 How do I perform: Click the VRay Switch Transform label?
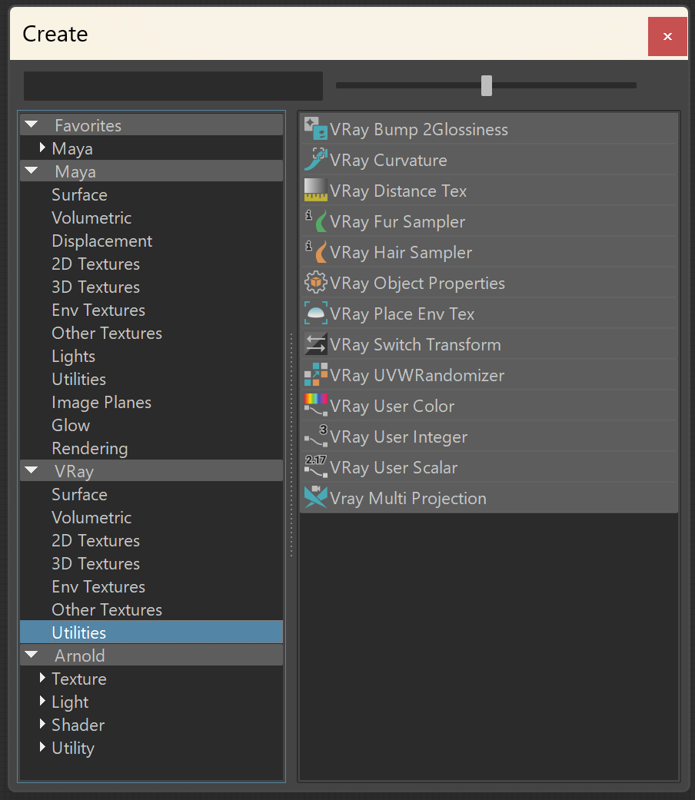point(415,344)
